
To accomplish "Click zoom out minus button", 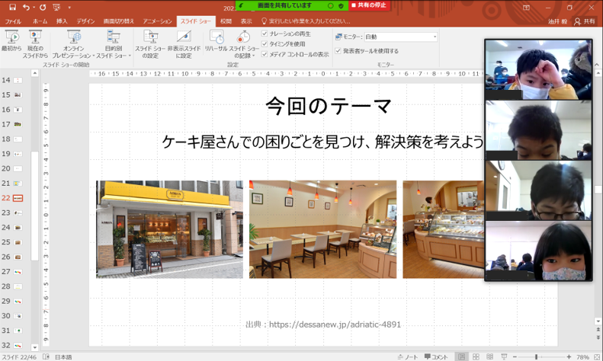I will (515, 356).
